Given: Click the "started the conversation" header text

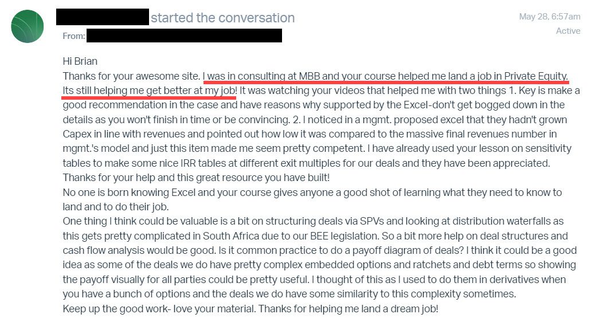Looking at the screenshot, I should [222, 18].
